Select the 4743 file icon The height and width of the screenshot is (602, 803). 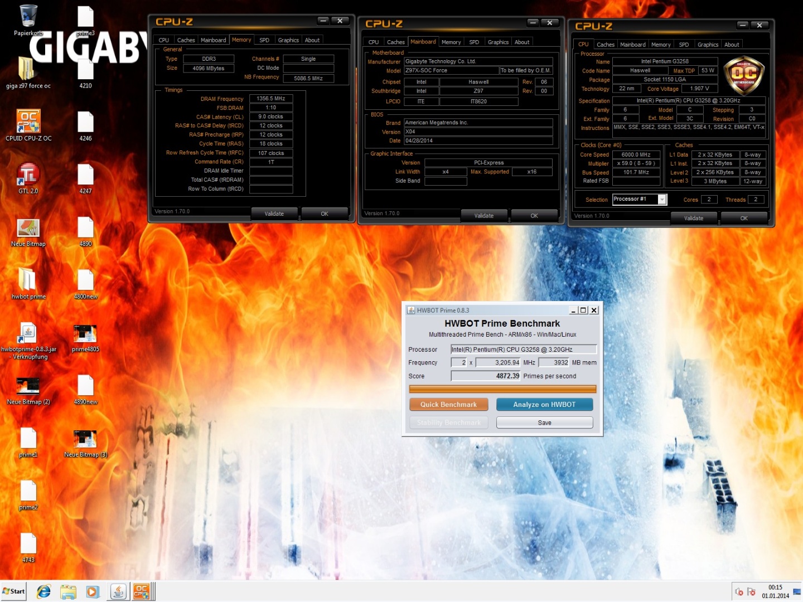tap(28, 543)
